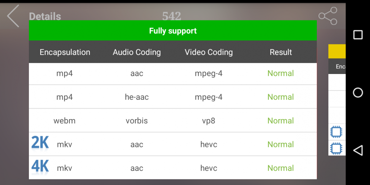Tap the Result column header
Image resolution: width=370 pixels, height=185 pixels.
(281, 52)
